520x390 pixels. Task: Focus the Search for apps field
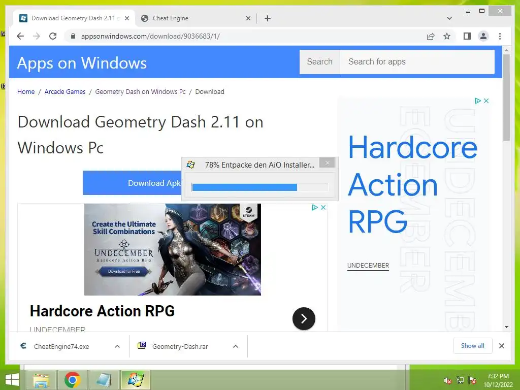point(417,61)
